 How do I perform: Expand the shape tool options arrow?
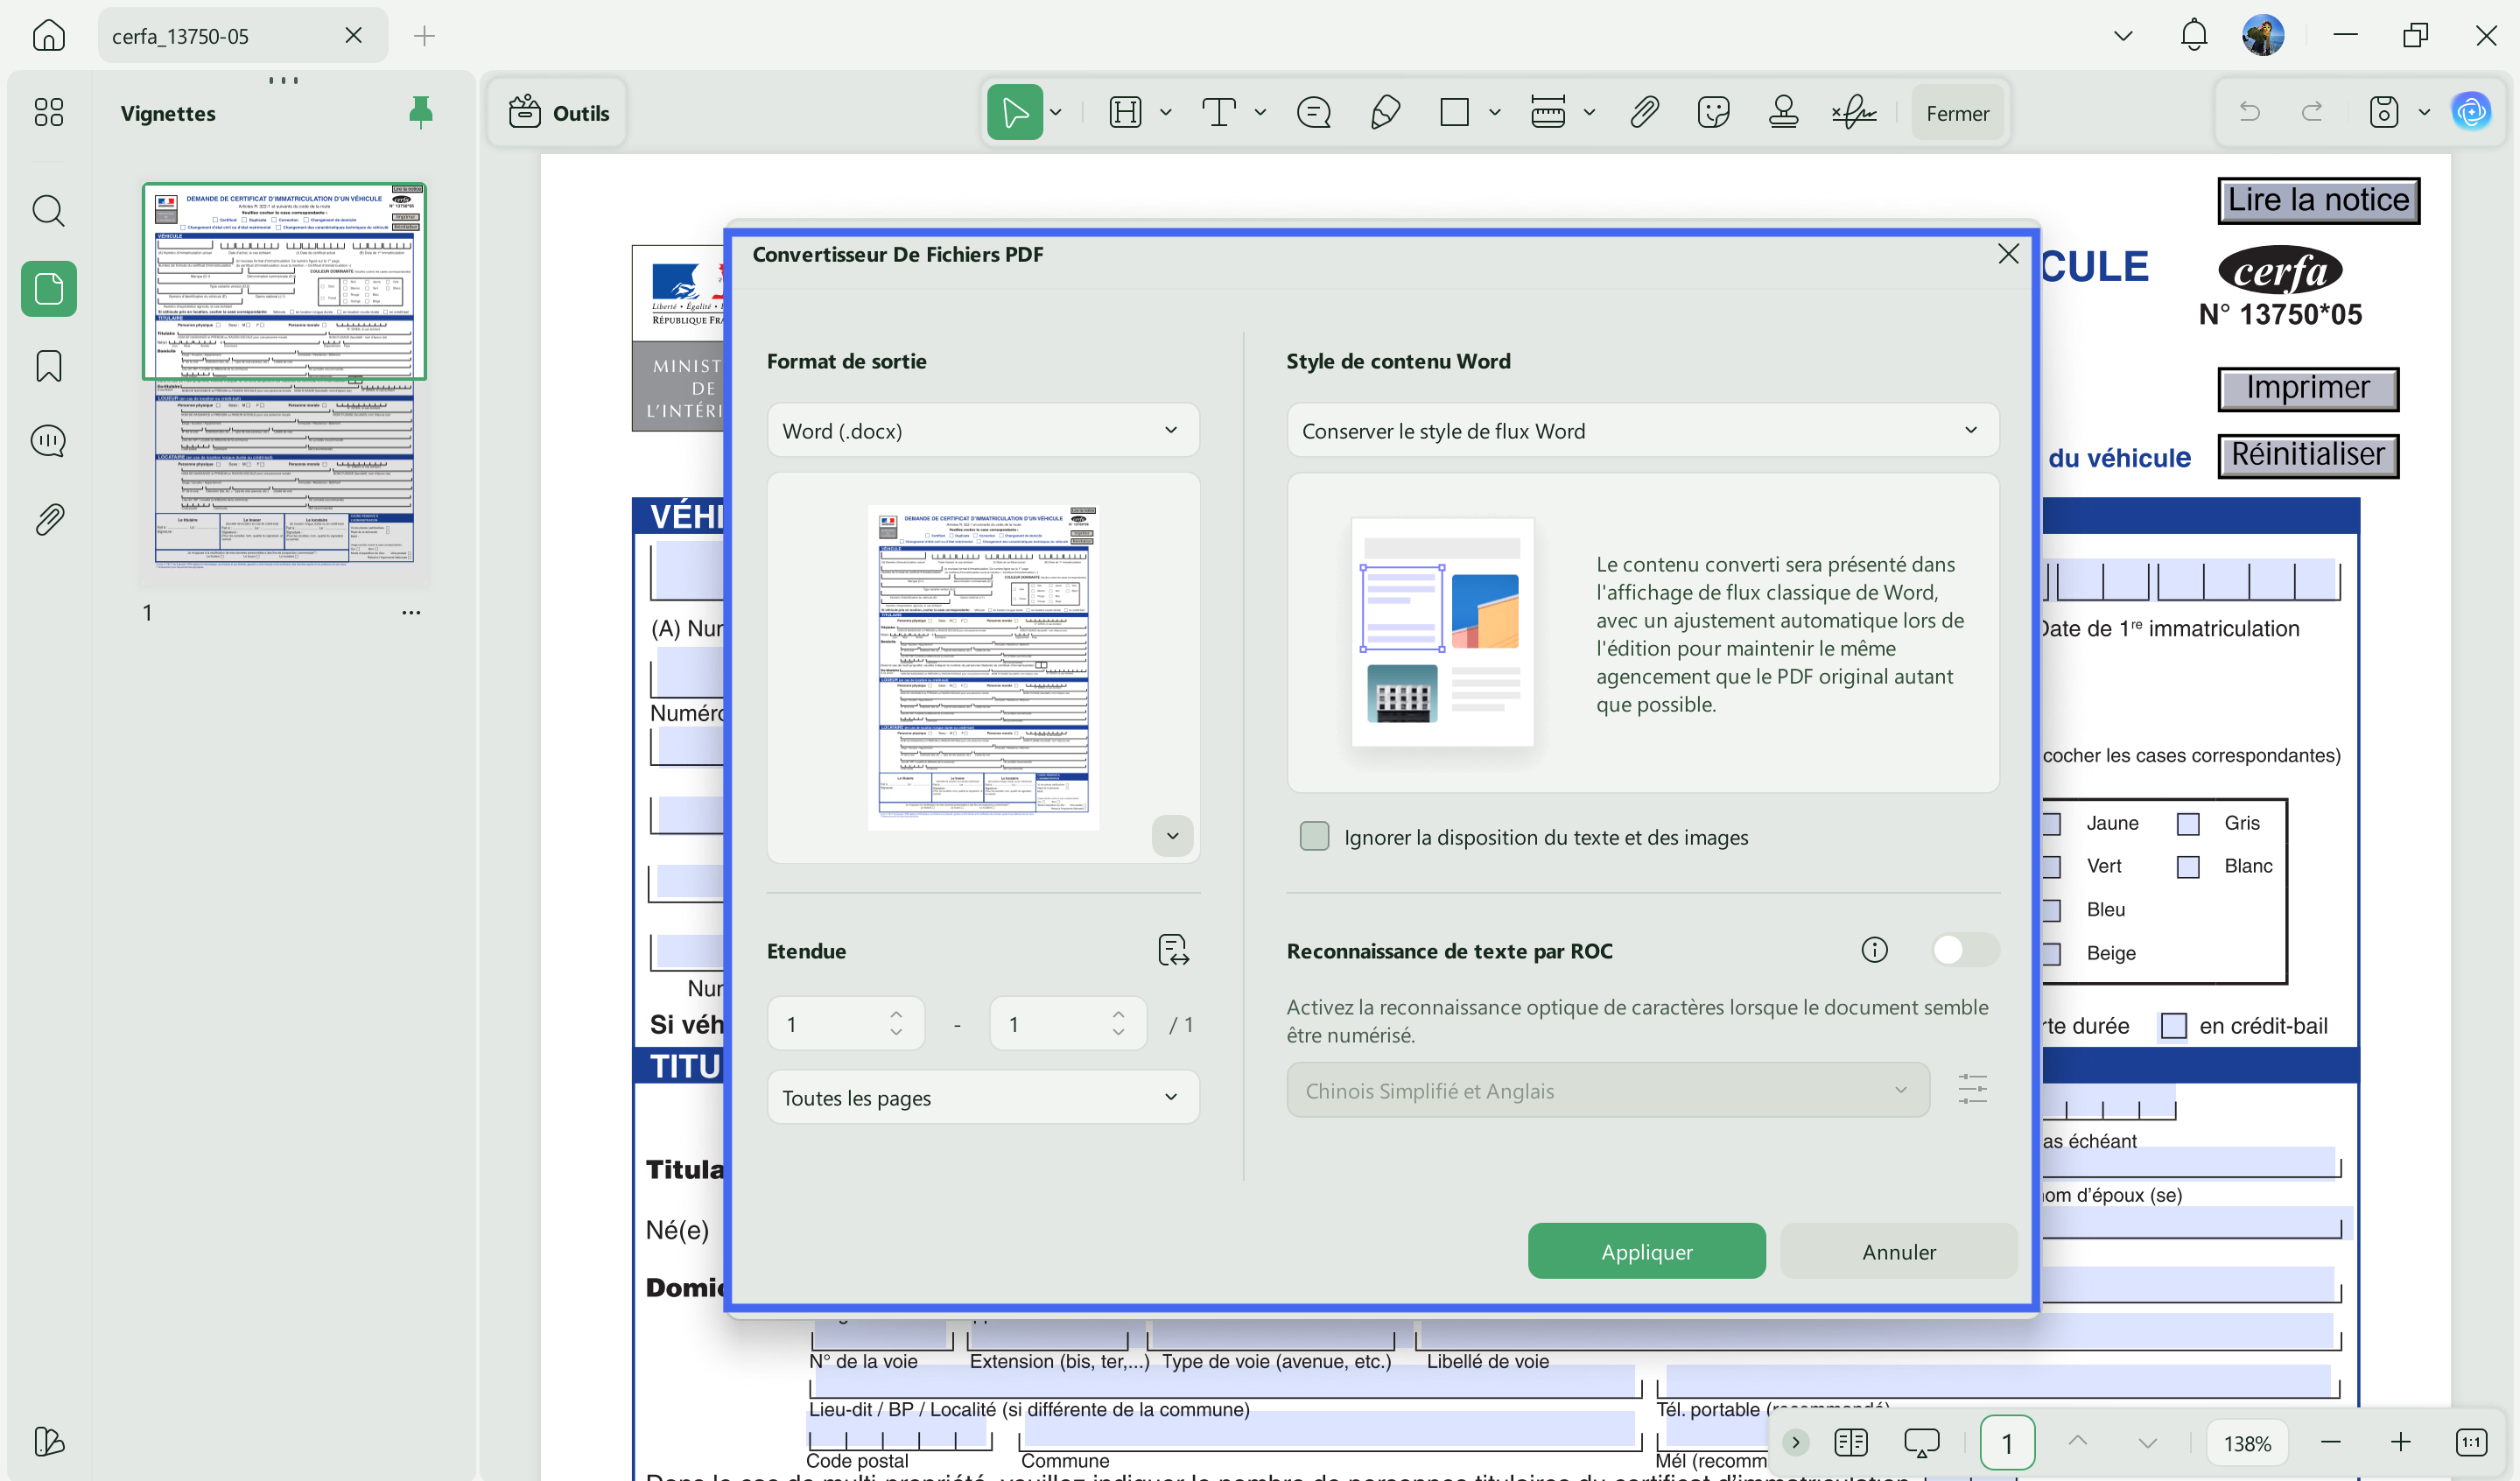[1495, 112]
